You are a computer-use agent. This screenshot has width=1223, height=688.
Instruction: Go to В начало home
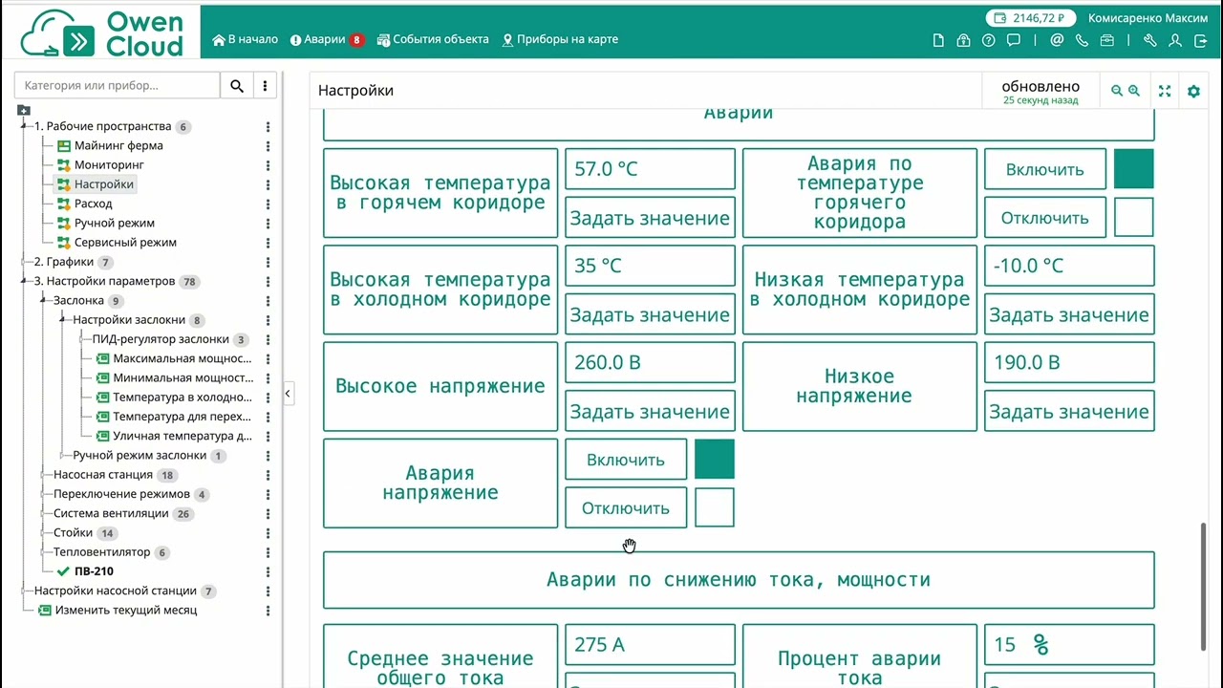tap(246, 40)
